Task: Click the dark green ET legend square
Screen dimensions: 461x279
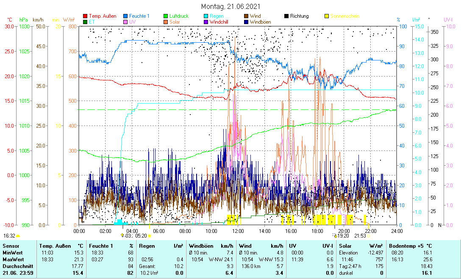Action: [86, 22]
